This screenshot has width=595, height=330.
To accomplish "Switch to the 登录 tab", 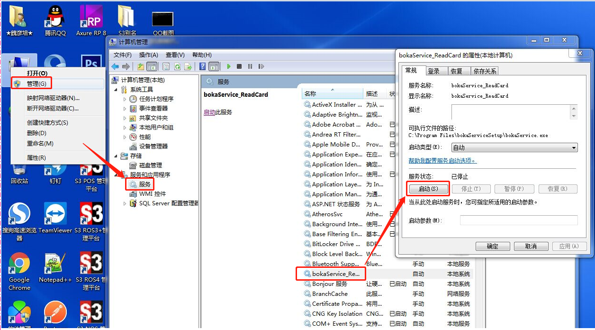I will tap(433, 71).
